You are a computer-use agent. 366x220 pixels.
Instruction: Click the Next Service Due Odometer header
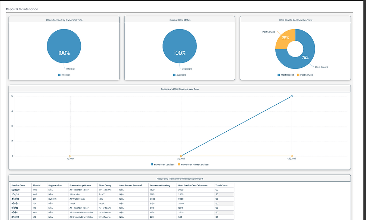click(193, 186)
